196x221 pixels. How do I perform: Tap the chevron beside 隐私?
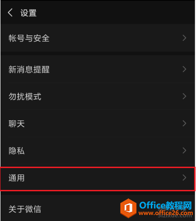pos(184,150)
